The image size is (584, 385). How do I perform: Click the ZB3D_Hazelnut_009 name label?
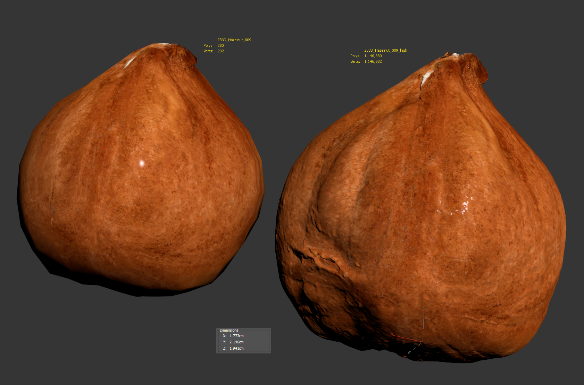click(234, 40)
